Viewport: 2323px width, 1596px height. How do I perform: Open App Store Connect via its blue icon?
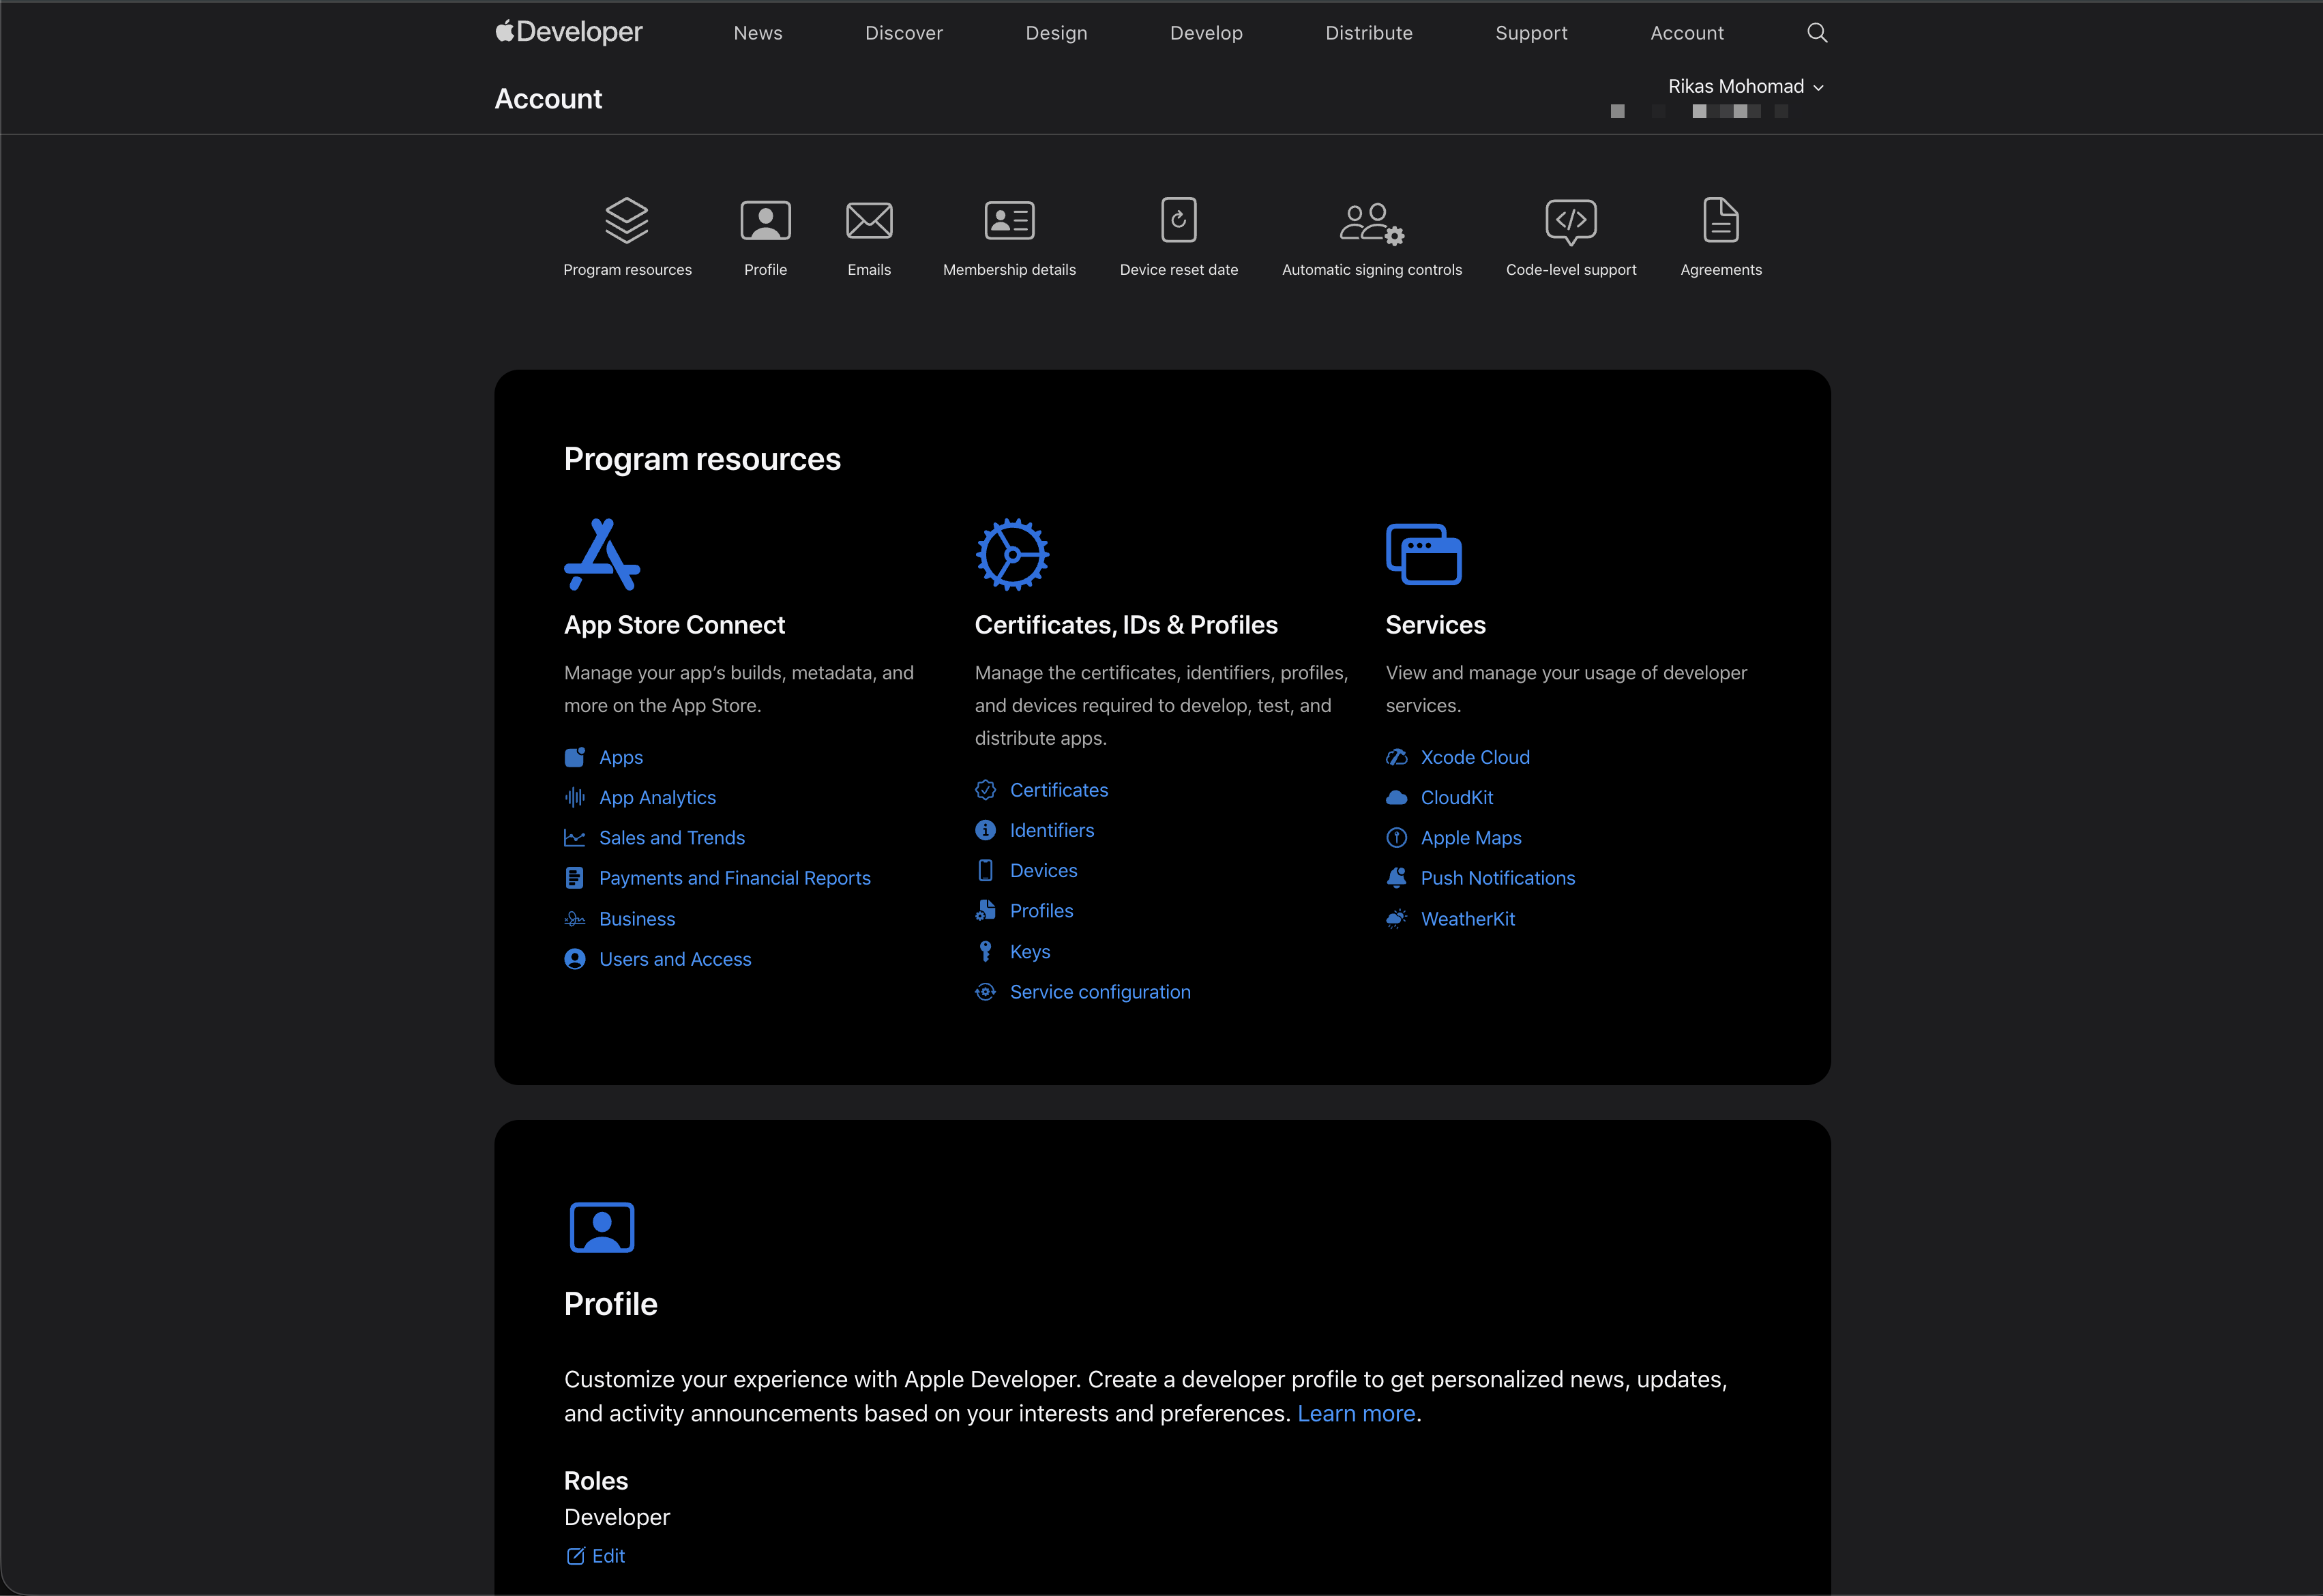pyautogui.click(x=602, y=553)
